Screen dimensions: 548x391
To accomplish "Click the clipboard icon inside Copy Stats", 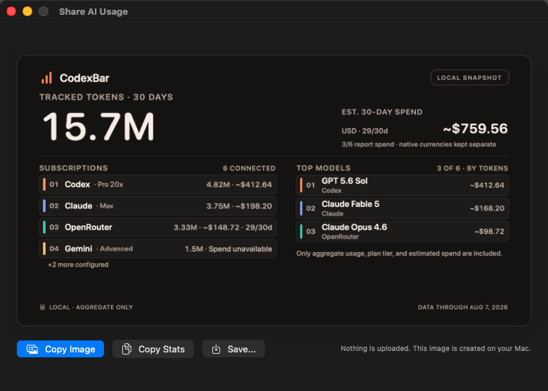I will tap(126, 349).
